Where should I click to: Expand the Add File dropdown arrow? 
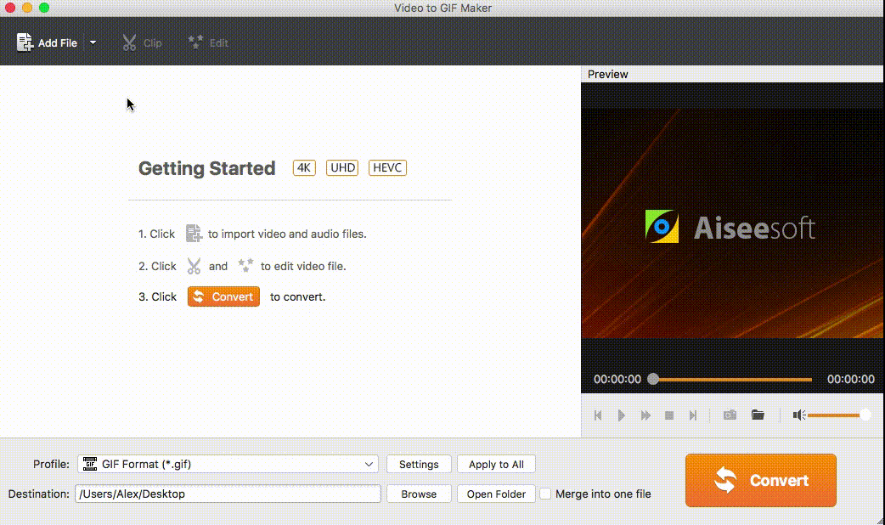(x=93, y=42)
